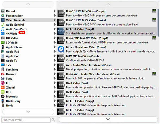Click the Audio Sans Perte note icon
This screenshot has width=160, height=124.
(3, 29)
